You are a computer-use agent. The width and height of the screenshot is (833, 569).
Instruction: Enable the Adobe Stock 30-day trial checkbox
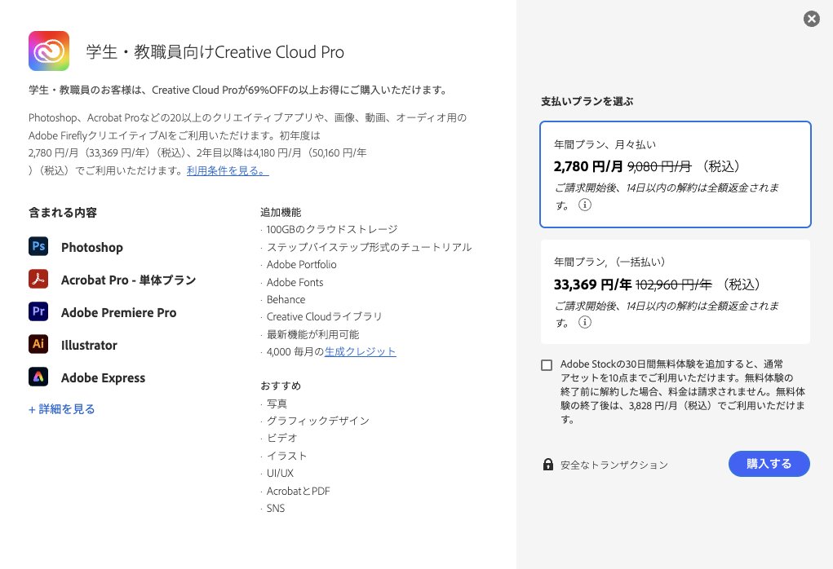[x=547, y=365]
